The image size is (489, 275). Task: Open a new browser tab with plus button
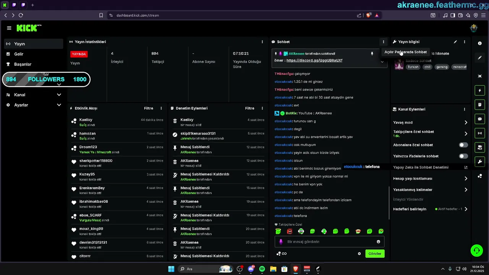pyautogui.click(x=32, y=5)
